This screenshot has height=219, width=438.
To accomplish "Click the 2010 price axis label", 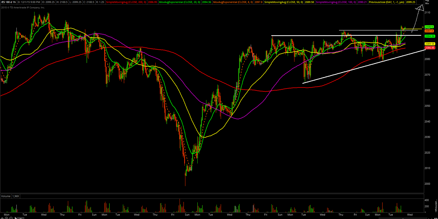I will point(427,168).
